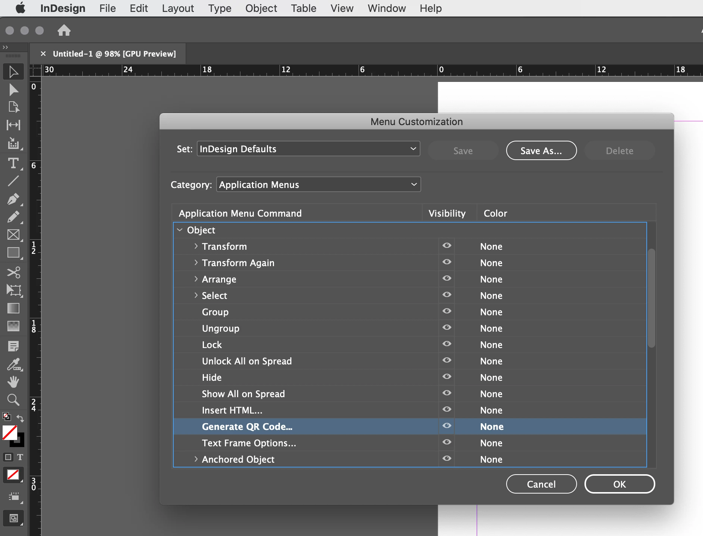Expand the Anchored Object submenu
The width and height of the screenshot is (703, 536).
pos(196,459)
